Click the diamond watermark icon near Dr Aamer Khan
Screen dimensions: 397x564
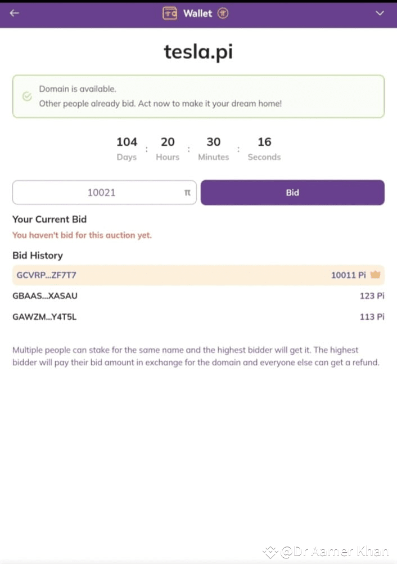point(270,552)
